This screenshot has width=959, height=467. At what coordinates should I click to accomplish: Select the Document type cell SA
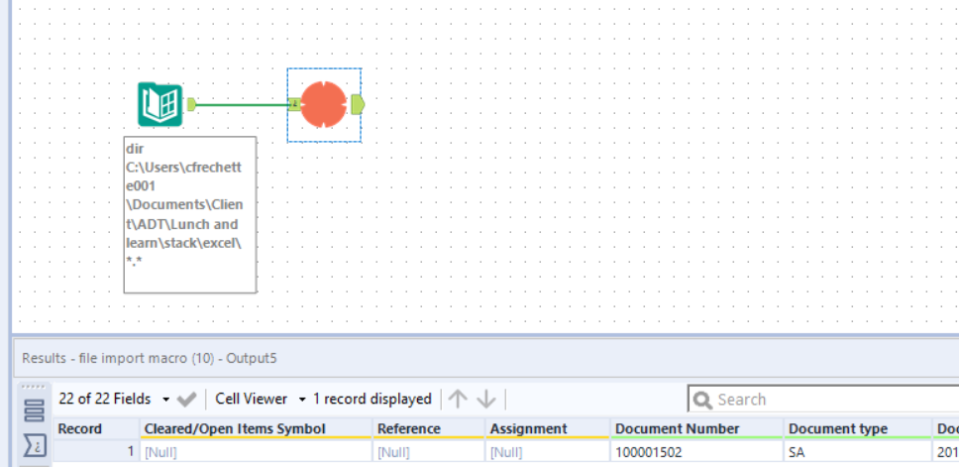pyautogui.click(x=858, y=452)
